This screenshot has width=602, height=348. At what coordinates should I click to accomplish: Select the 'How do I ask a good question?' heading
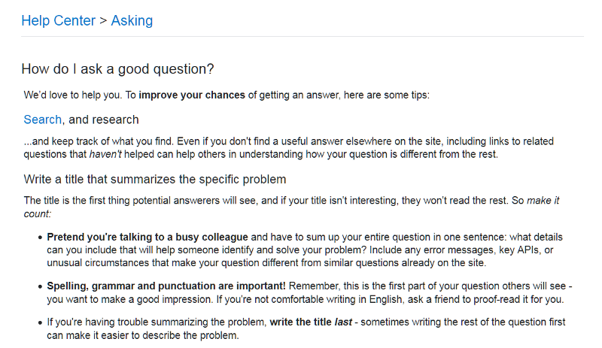117,69
